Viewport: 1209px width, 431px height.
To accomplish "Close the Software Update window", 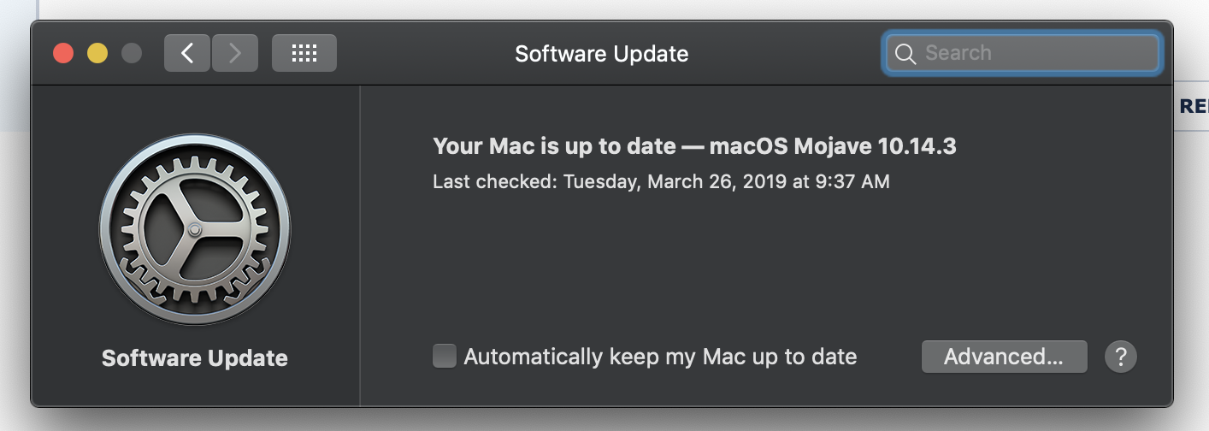I will (x=63, y=53).
